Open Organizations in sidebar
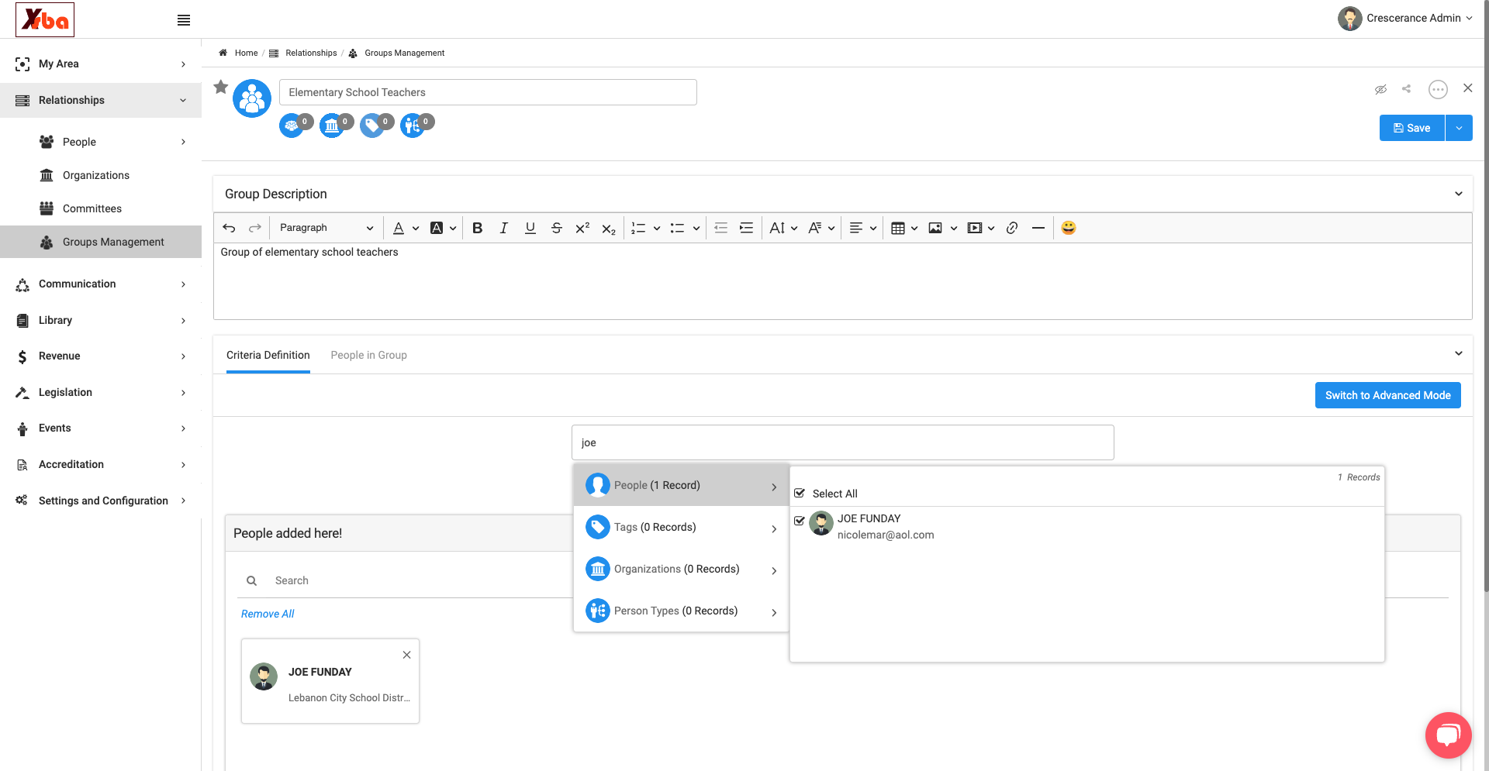This screenshot has width=1489, height=771. point(96,175)
